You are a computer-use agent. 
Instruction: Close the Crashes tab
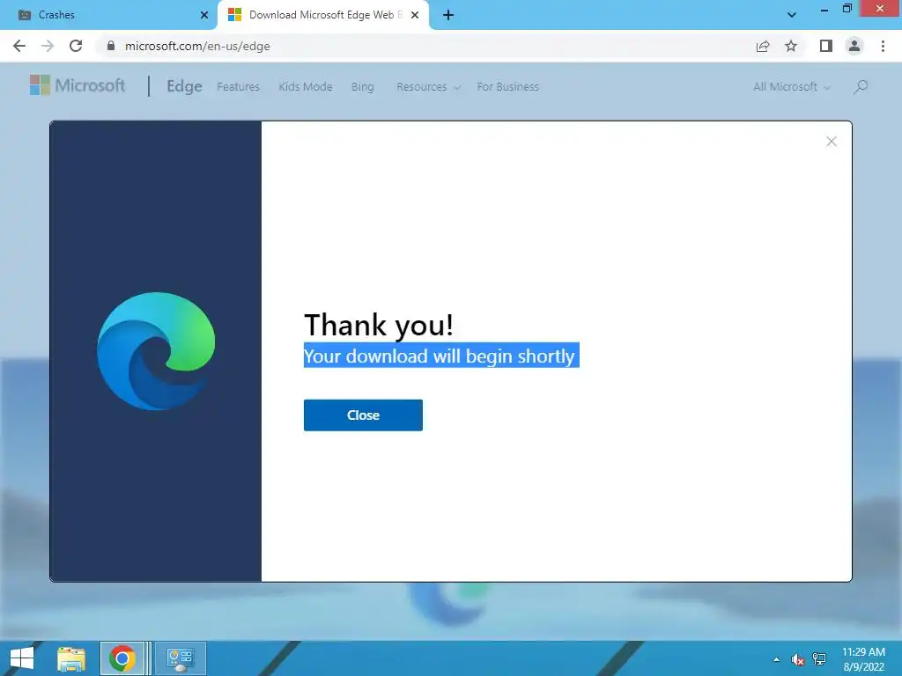[204, 15]
